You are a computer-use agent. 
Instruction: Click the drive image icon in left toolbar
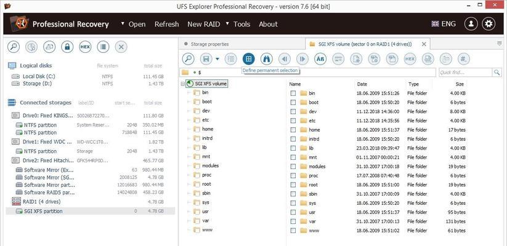tap(49, 47)
